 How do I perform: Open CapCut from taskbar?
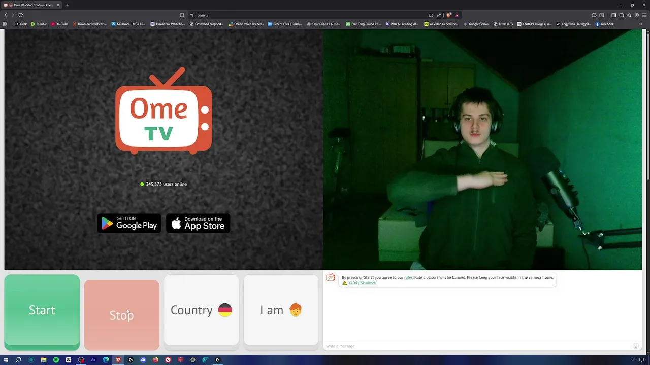69,360
